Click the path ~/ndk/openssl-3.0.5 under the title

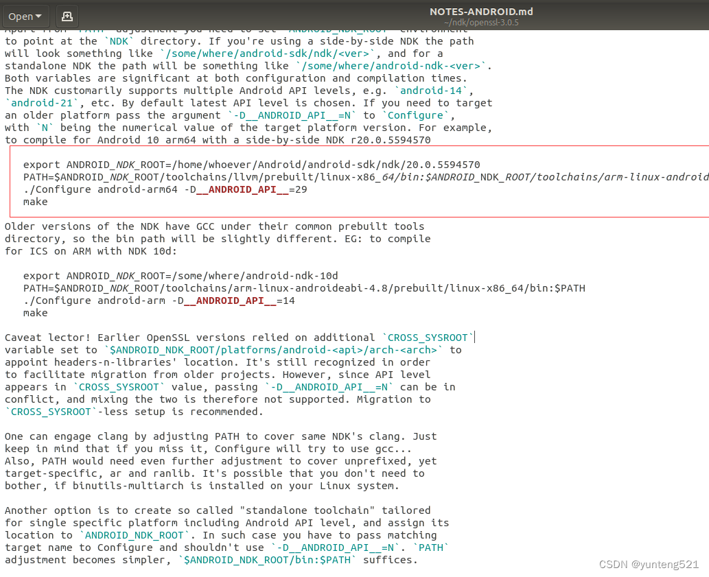tap(480, 22)
